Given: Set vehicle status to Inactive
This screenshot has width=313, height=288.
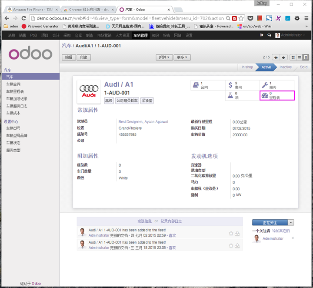Looking at the screenshot, I should pyautogui.click(x=286, y=67).
